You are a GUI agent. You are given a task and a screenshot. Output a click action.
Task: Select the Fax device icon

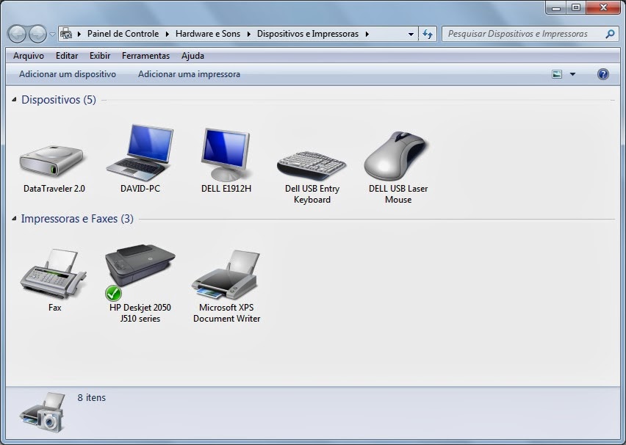[54, 275]
